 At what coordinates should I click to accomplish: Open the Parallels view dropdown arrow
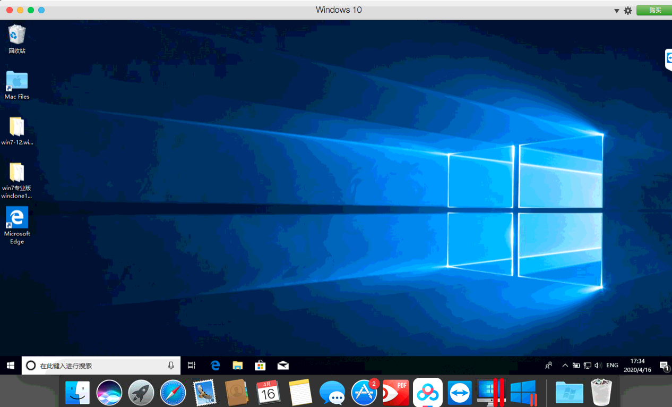616,11
